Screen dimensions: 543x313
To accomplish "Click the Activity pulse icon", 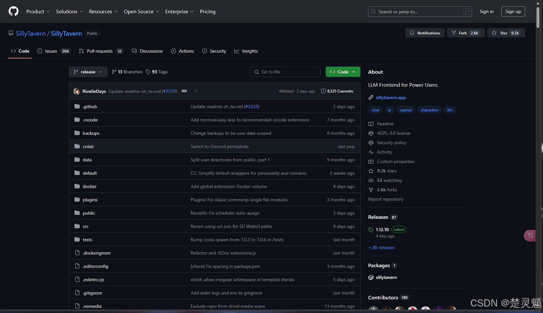I will pyautogui.click(x=371, y=152).
